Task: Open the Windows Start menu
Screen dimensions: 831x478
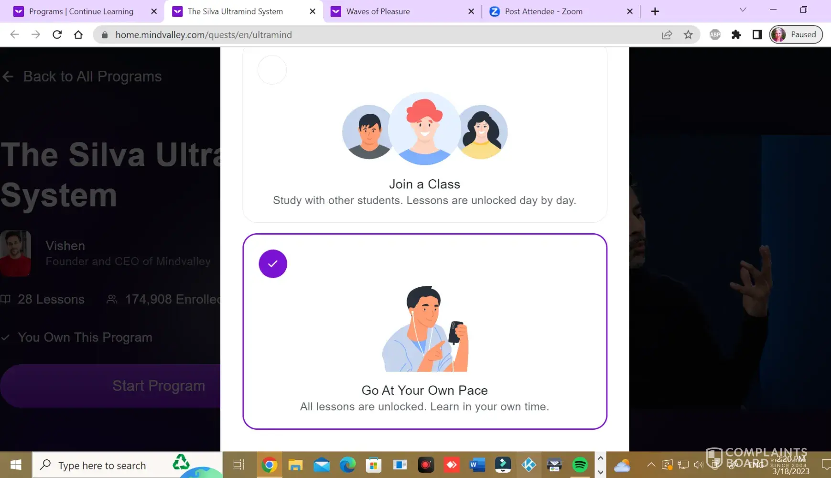Action: point(16,465)
